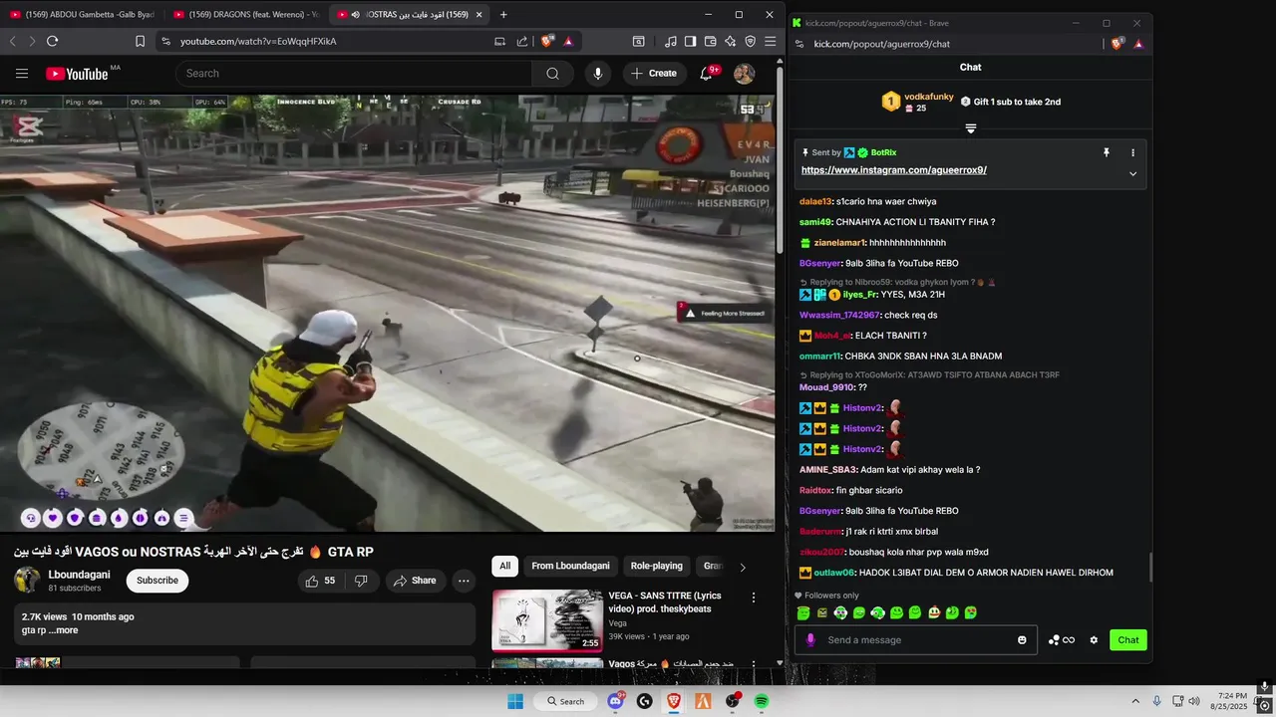The height and width of the screenshot is (717, 1276).
Task: Open Brave Leo AI sparkle icon
Action: 731,41
